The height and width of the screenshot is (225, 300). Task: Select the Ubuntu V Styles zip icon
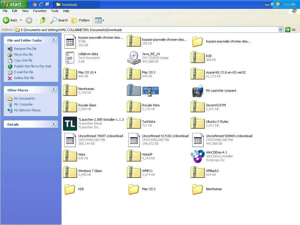(198, 123)
